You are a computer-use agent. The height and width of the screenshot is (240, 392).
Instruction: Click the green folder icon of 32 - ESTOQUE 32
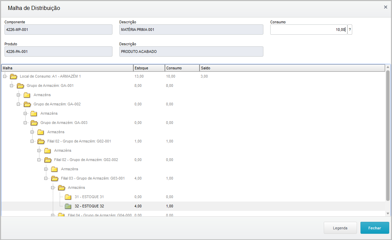coord(68,206)
